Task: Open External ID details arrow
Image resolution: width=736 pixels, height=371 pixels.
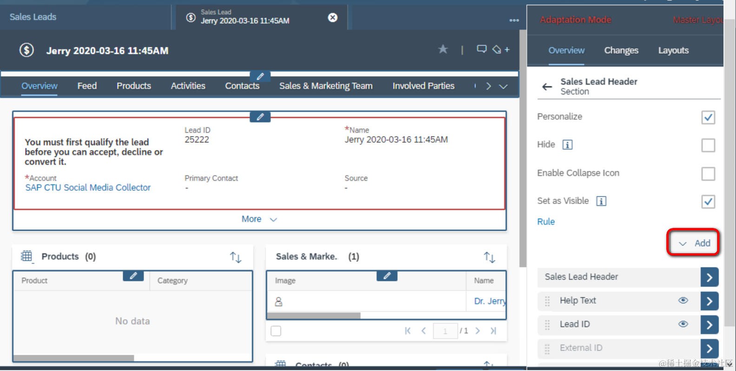Action: click(710, 348)
